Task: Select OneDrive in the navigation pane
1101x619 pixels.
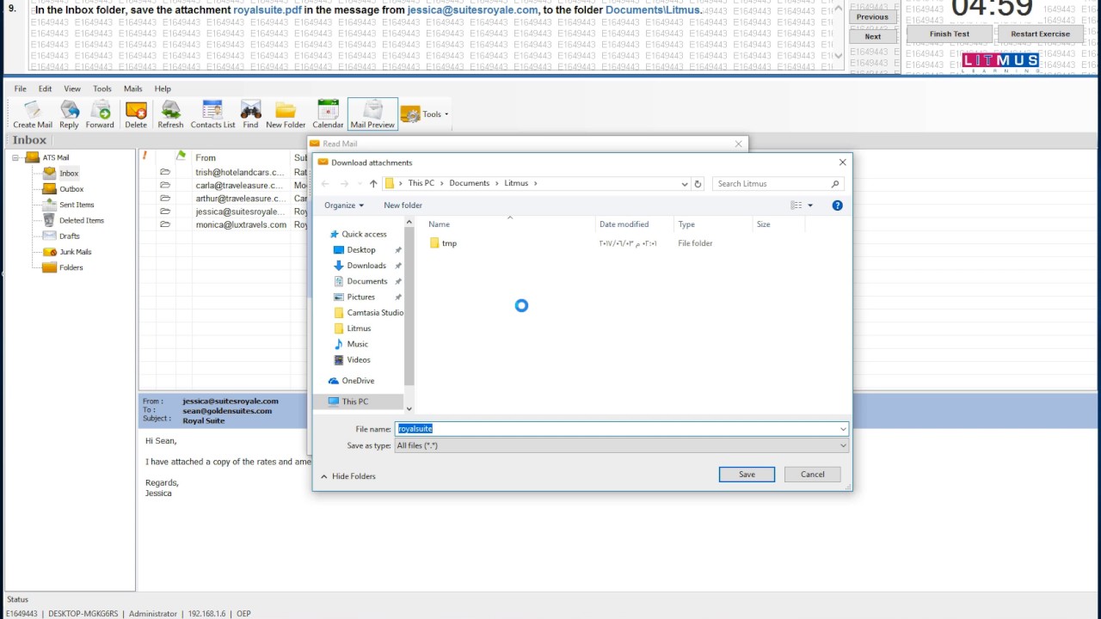Action: [x=358, y=381]
